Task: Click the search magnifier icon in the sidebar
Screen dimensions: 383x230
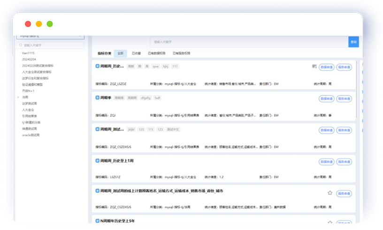Action: pos(20,46)
